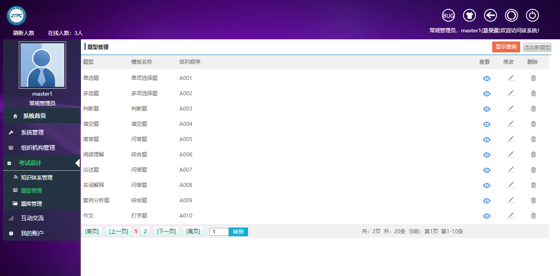The image size is (560, 276).
Task: Click the 显示查询 button
Action: [506, 47]
